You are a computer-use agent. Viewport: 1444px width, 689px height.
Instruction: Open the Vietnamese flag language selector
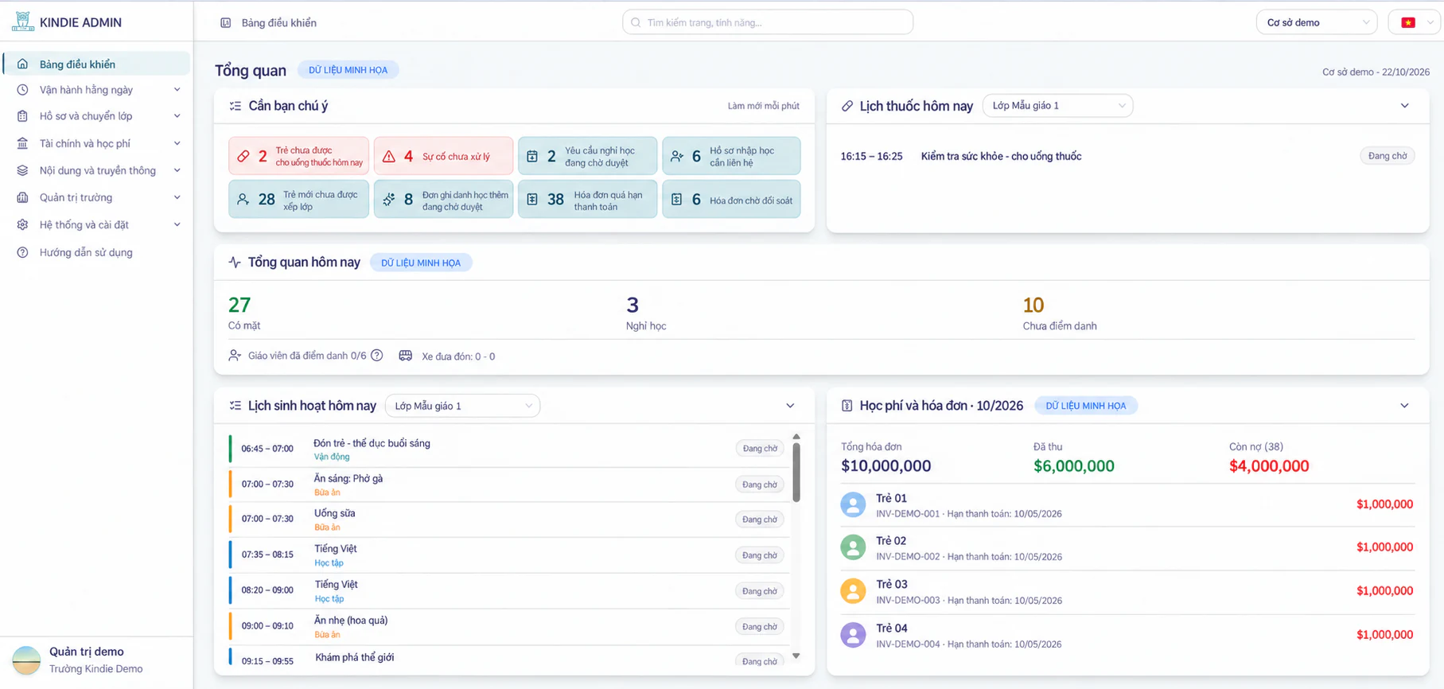click(1415, 22)
